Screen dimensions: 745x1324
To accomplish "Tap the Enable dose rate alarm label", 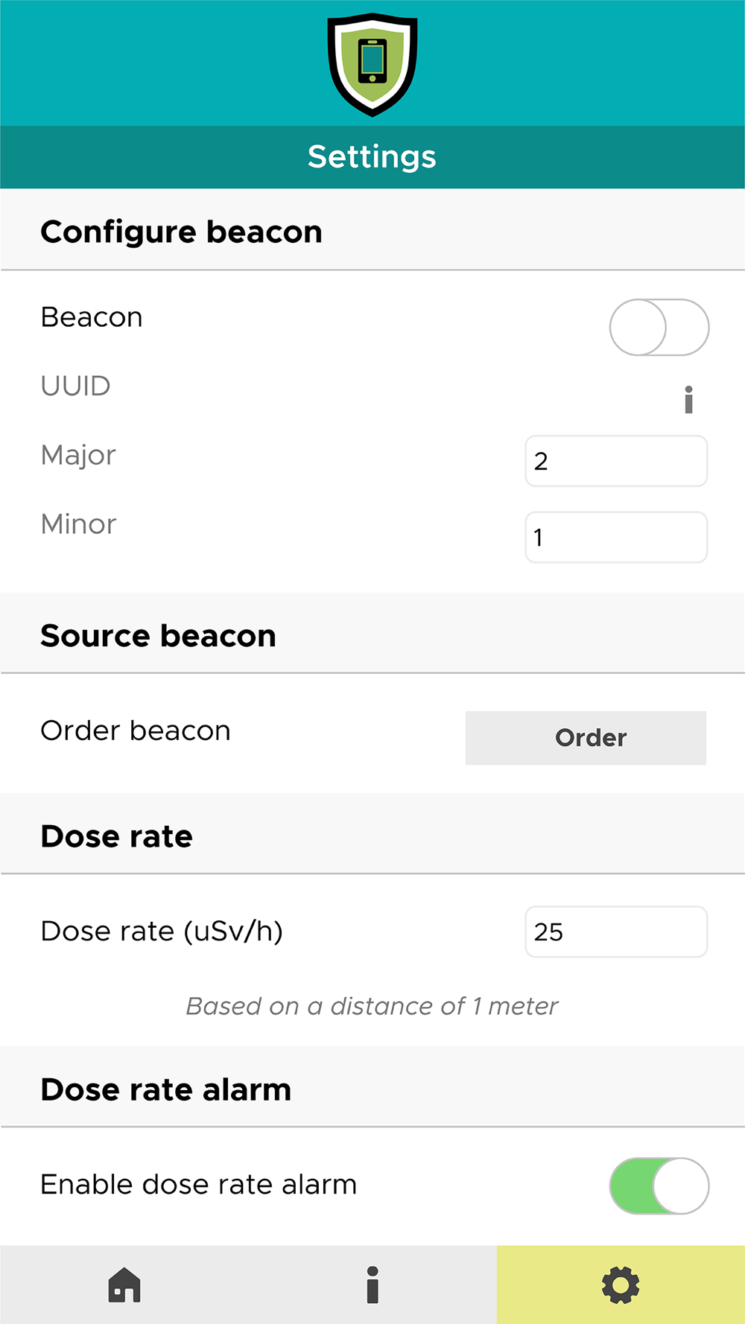I will (x=198, y=1185).
